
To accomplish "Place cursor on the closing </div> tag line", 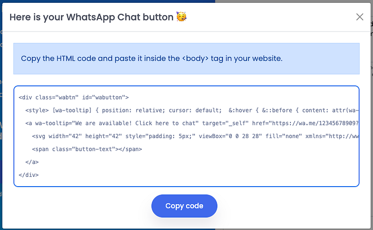I will point(28,175).
